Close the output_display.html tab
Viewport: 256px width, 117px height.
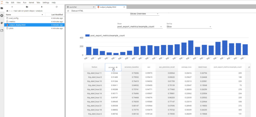[x=124, y=7]
